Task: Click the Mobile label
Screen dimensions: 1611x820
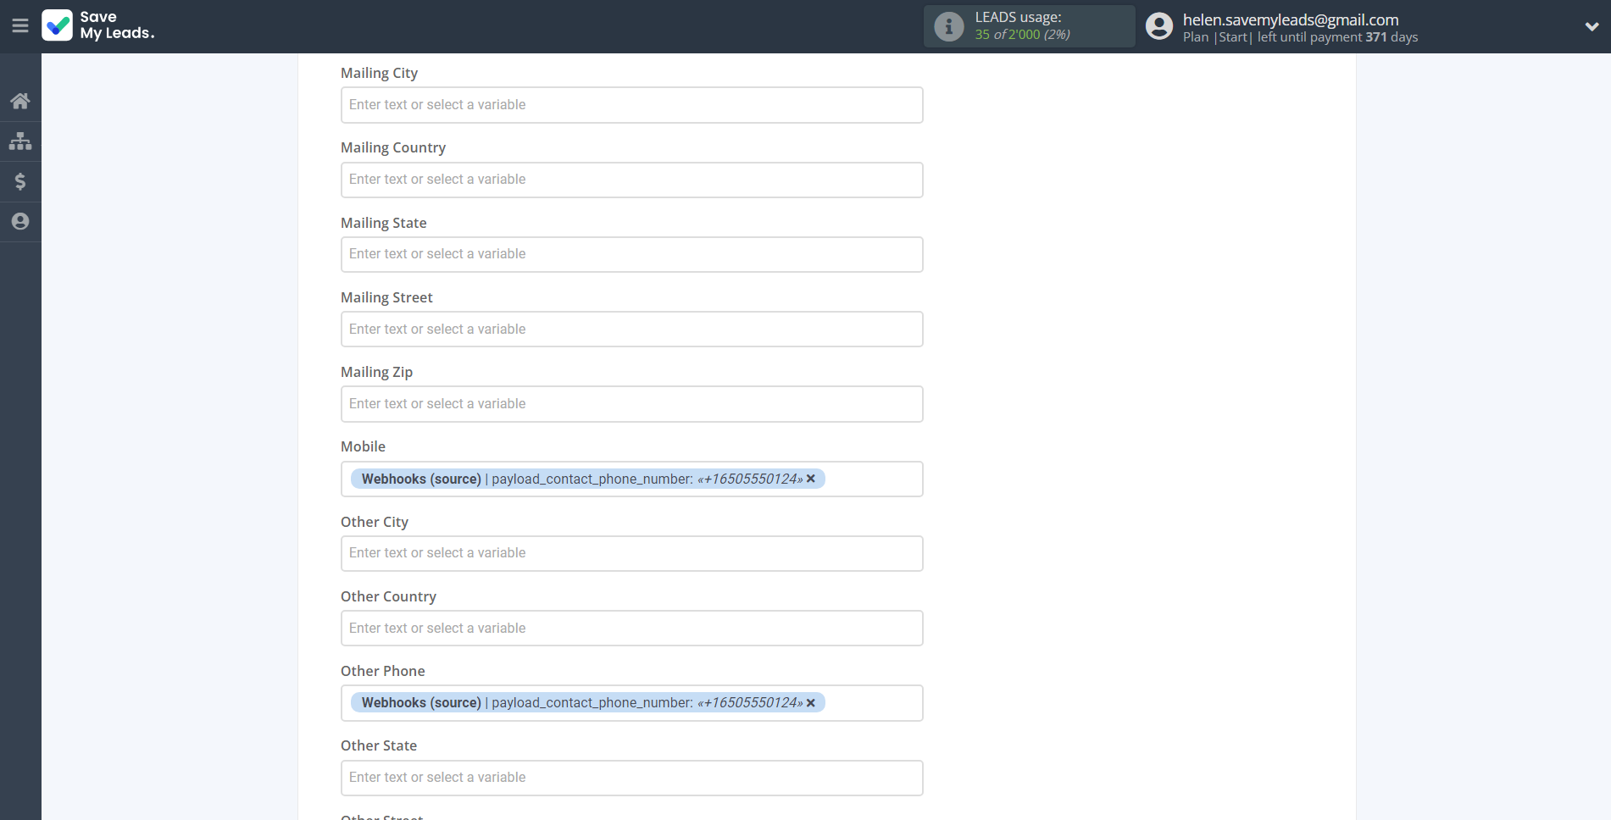Action: click(x=363, y=446)
